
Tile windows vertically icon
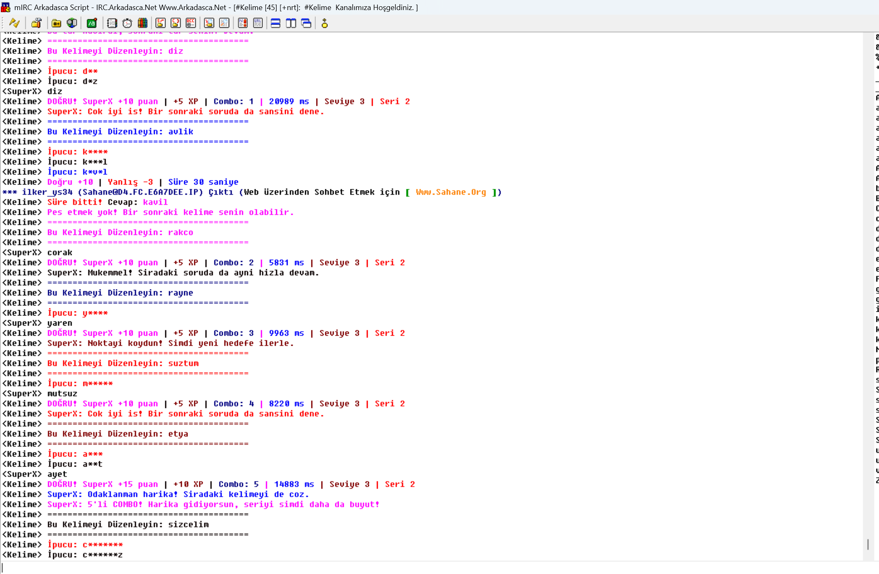point(291,23)
